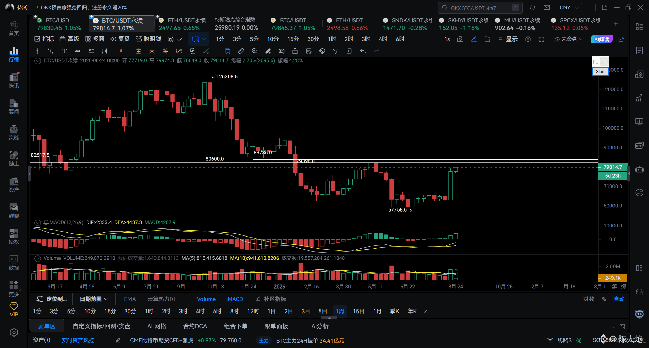Click the chart settings hexagon icon

(528, 39)
